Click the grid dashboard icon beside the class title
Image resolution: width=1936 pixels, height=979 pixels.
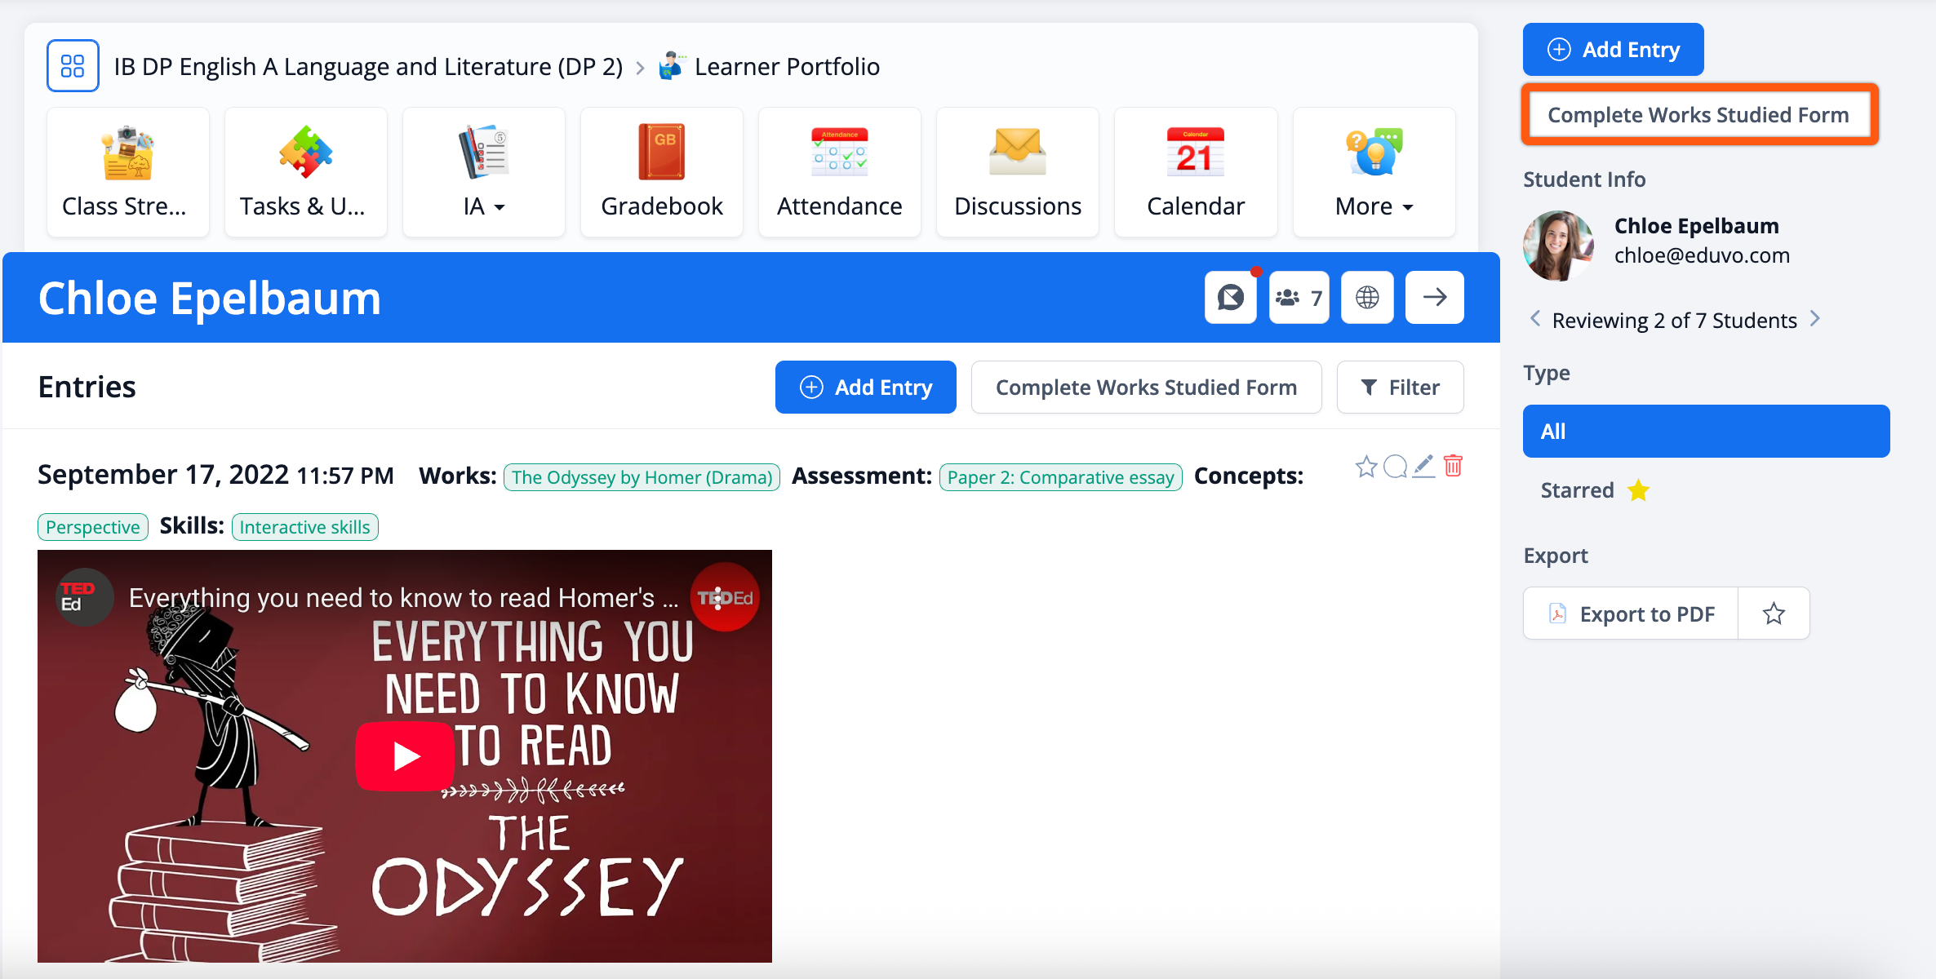point(73,66)
